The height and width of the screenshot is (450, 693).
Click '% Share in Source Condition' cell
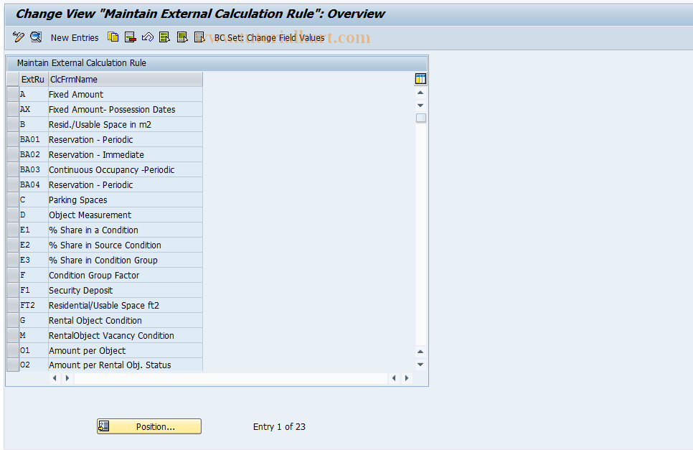125,245
